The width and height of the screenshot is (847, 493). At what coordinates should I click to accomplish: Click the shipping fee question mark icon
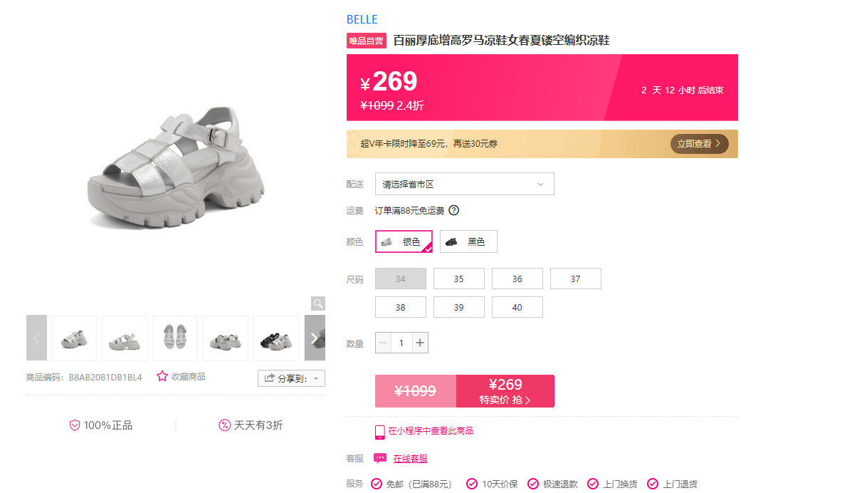pos(454,210)
